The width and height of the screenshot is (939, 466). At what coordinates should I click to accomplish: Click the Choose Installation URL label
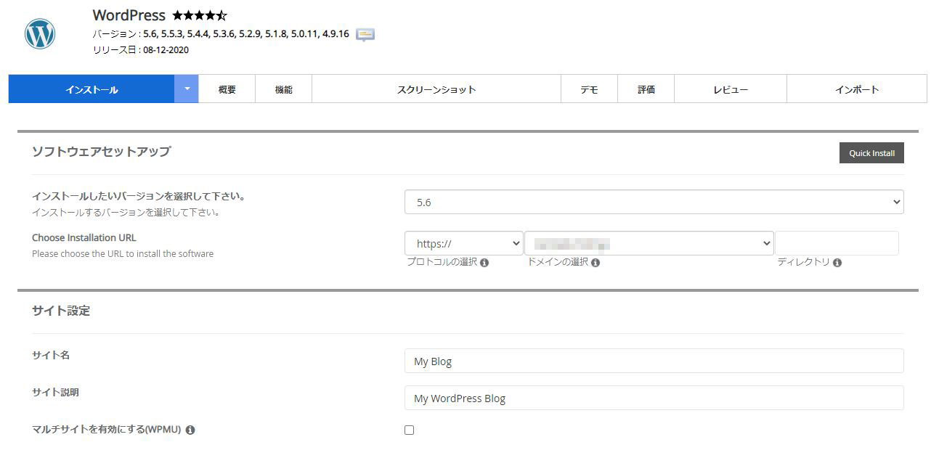point(84,237)
